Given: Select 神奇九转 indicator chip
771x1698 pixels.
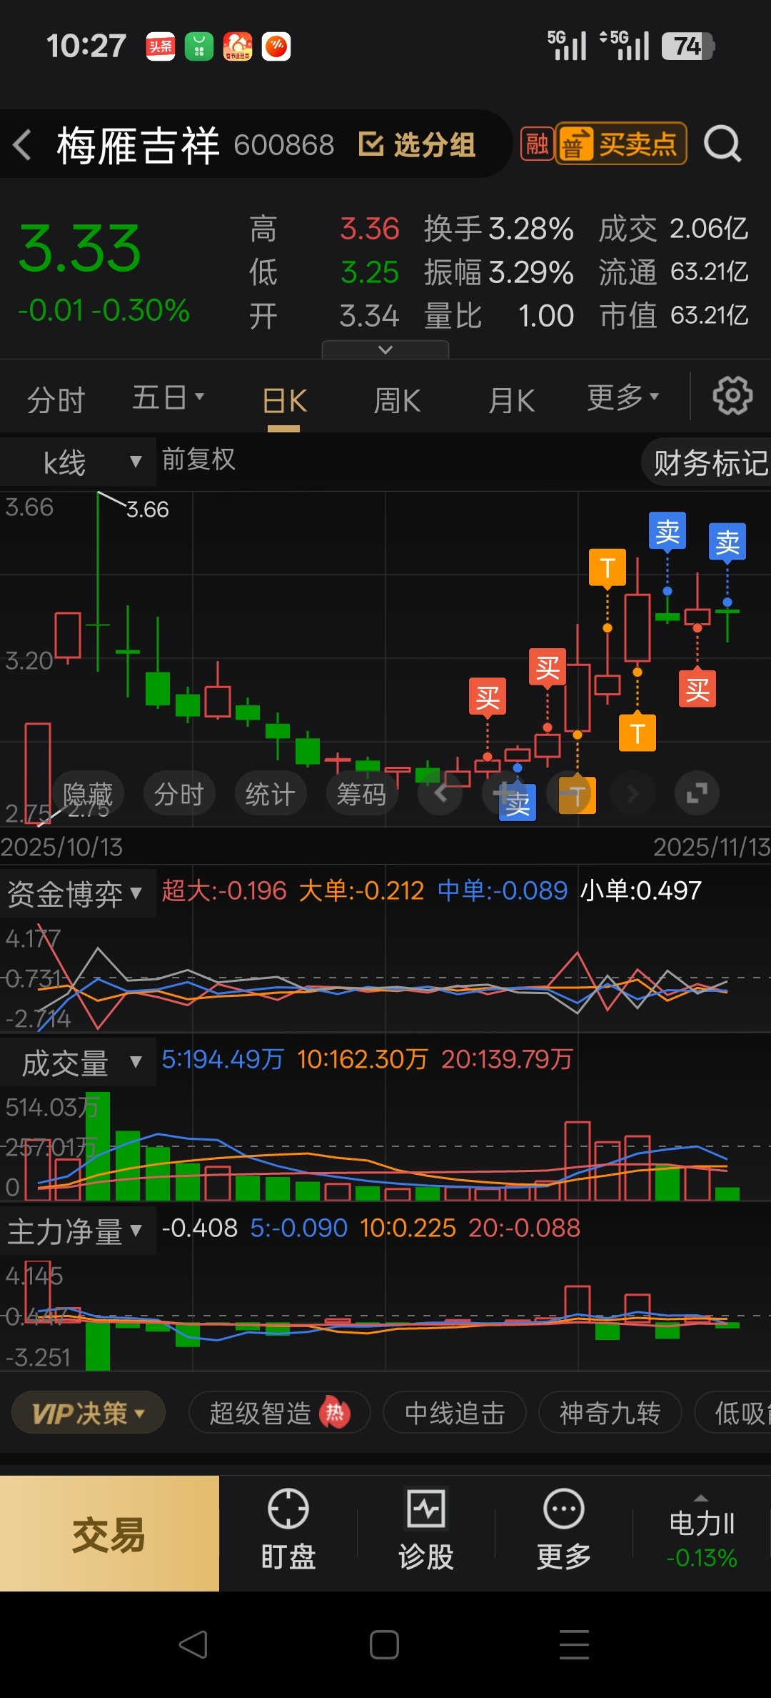Looking at the screenshot, I should tap(610, 1413).
